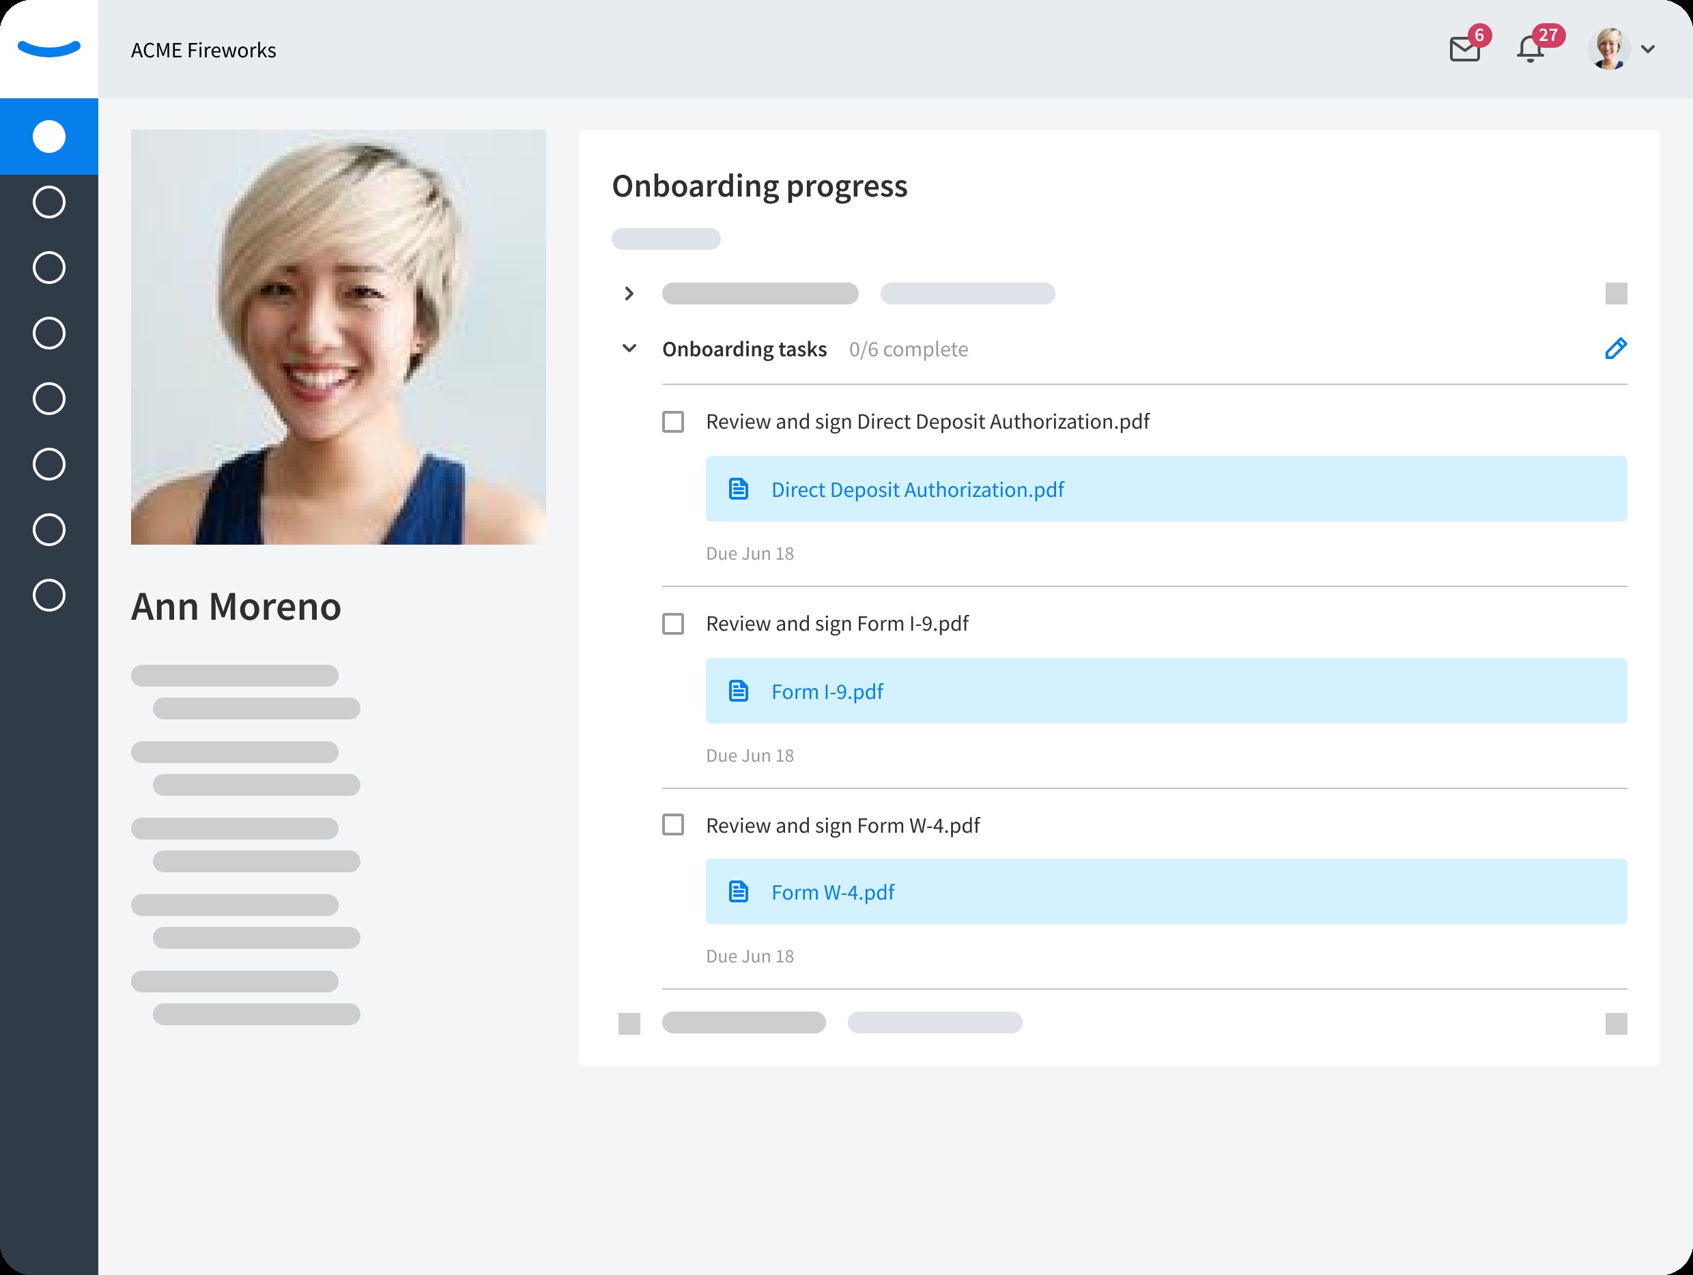The image size is (1693, 1275).
Task: Click the Direct Deposit Authorization file icon
Action: [739, 489]
